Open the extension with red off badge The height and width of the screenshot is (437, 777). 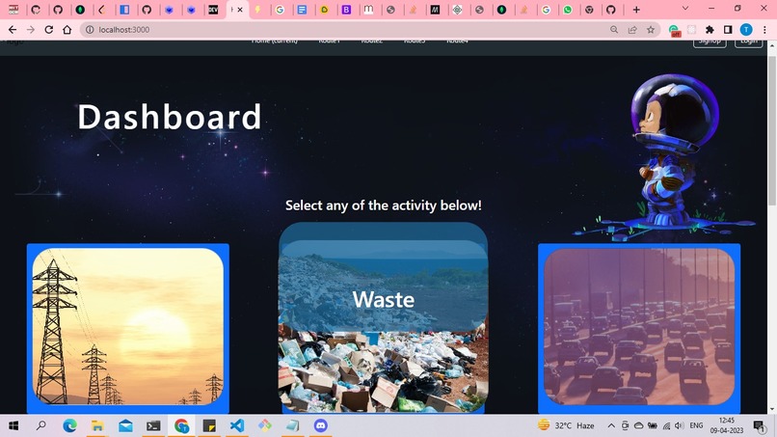pos(674,30)
